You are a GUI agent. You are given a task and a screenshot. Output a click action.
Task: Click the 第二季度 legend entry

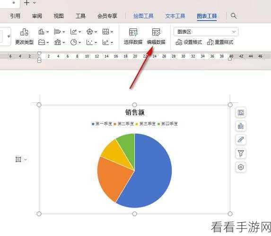(x=124, y=124)
